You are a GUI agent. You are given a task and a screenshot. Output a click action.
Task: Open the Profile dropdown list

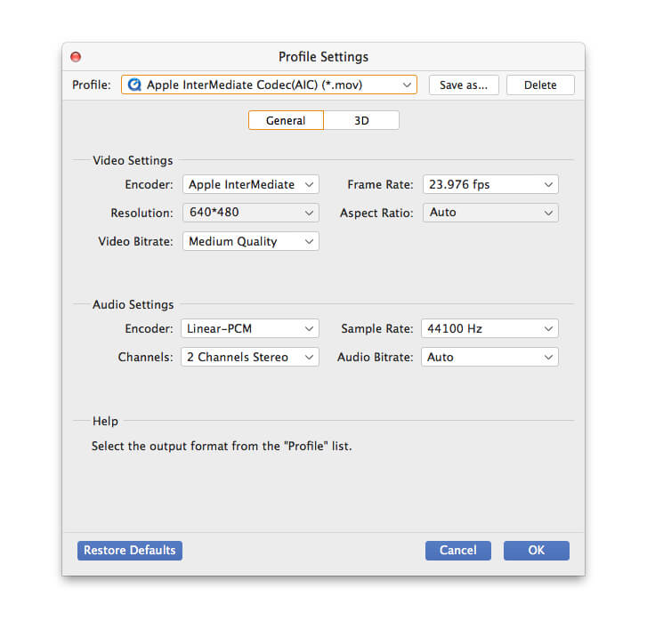[x=269, y=85]
